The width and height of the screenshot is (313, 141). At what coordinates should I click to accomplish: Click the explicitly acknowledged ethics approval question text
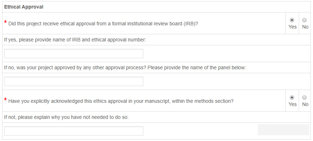pyautogui.click(x=121, y=101)
